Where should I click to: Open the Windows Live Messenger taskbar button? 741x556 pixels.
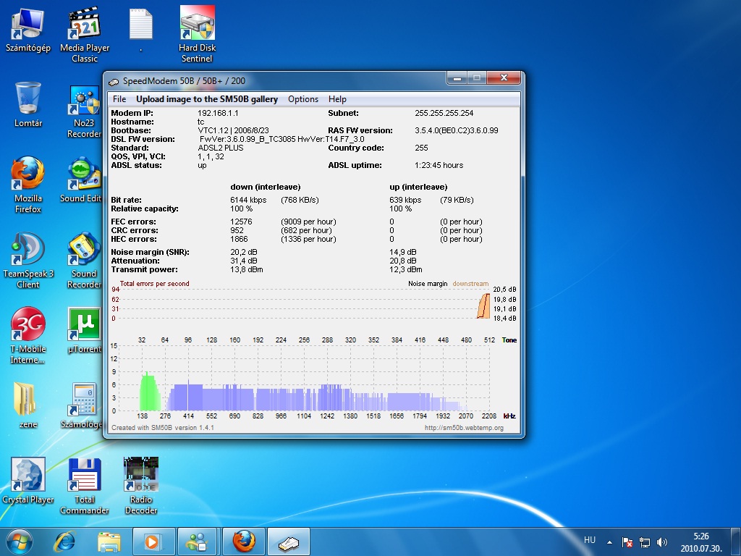point(197,542)
